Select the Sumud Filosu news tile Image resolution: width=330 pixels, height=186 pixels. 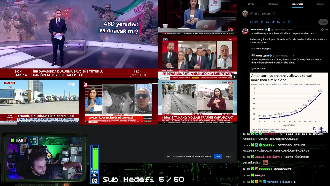tap(119, 103)
